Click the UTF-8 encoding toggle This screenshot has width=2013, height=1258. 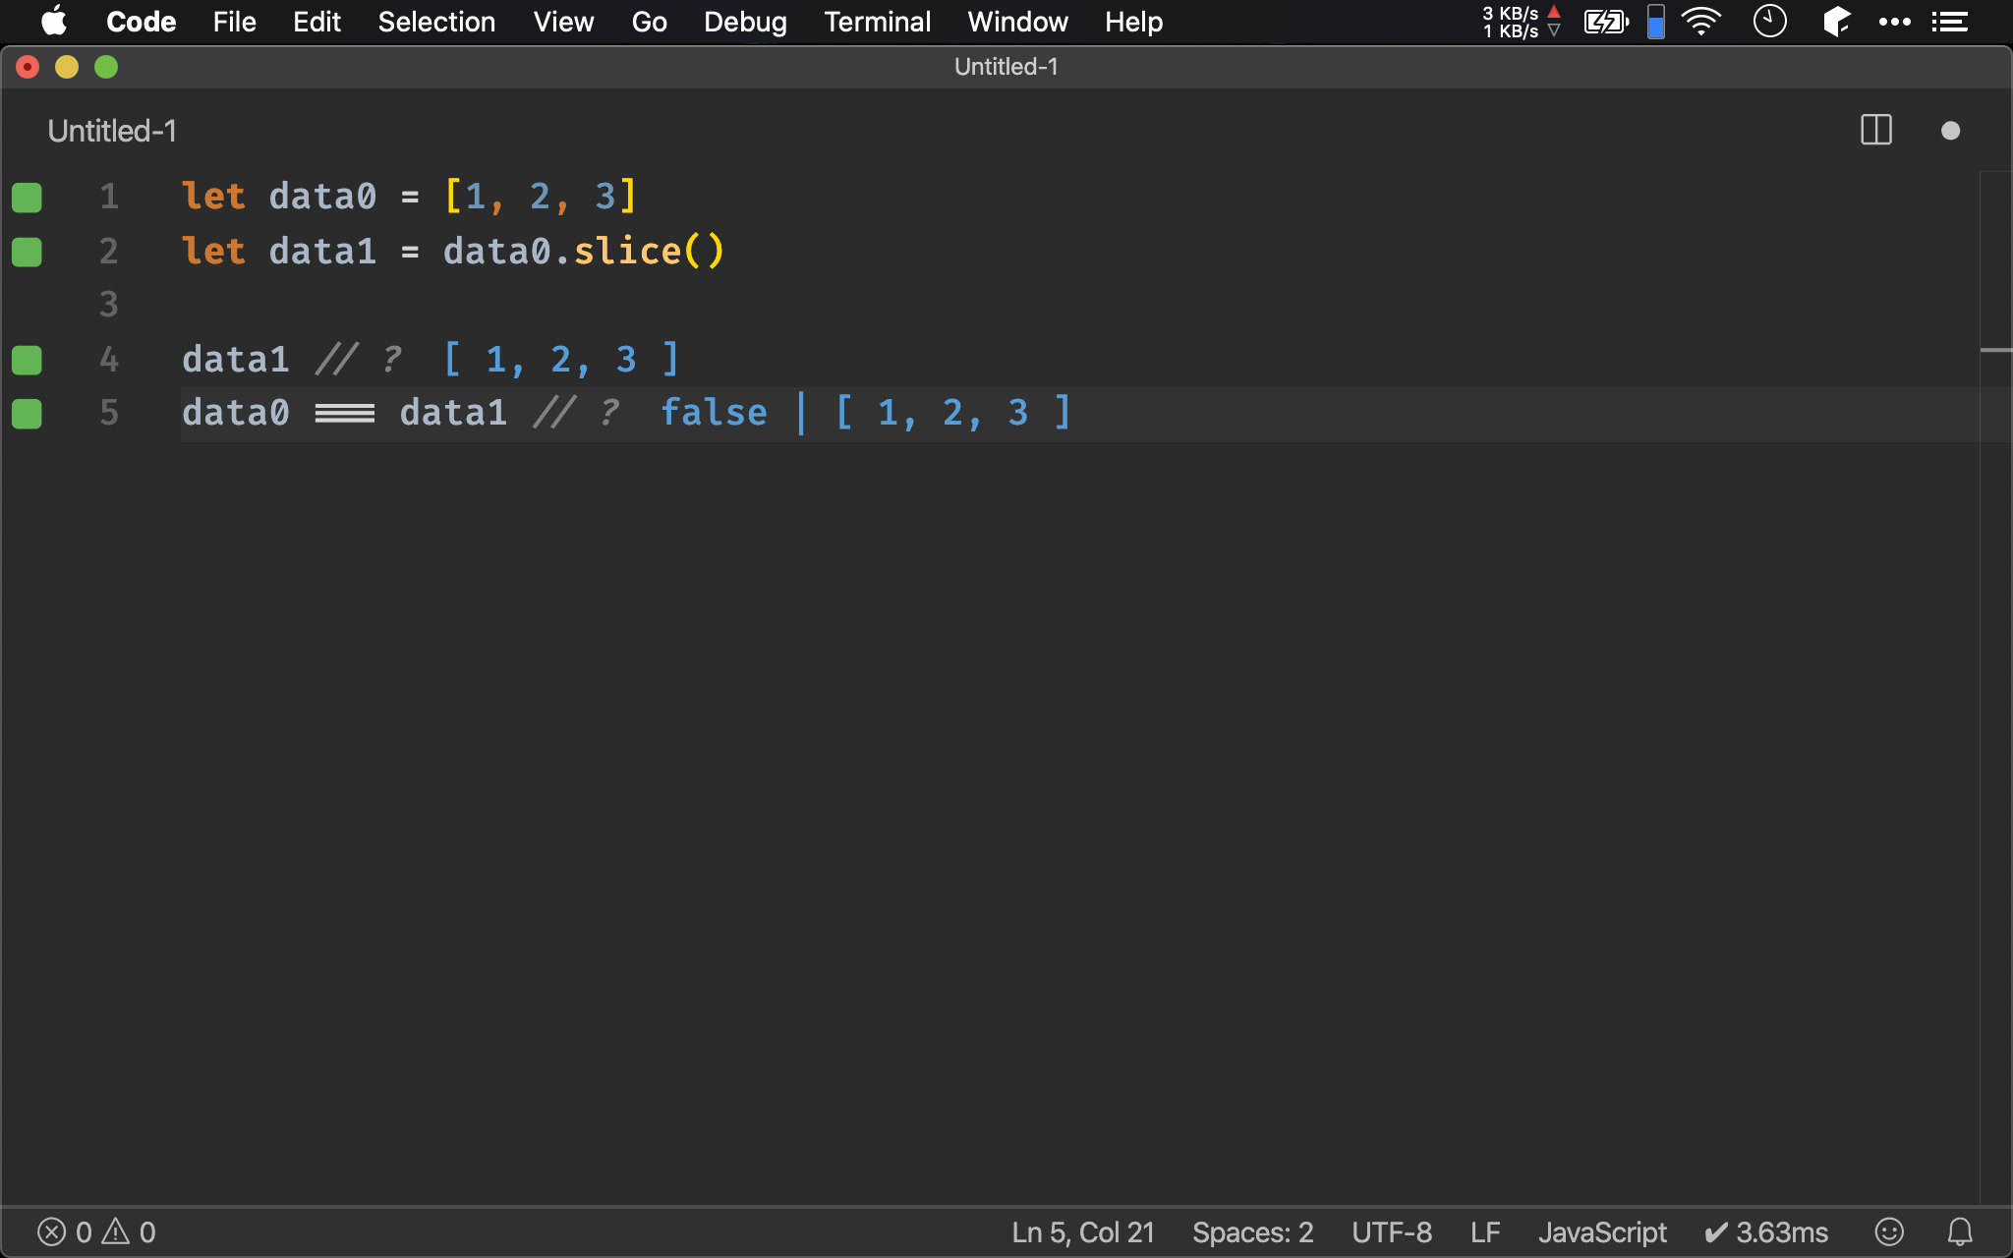(1389, 1230)
